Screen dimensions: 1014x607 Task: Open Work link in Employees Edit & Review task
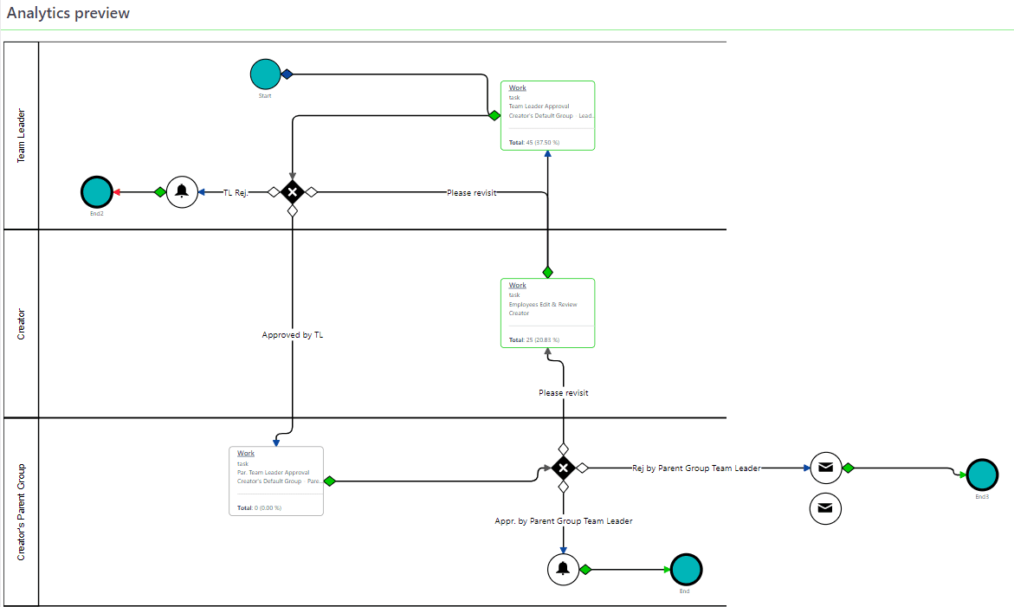pyautogui.click(x=517, y=286)
